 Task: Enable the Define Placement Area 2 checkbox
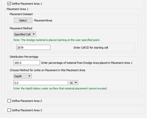click(9, 101)
